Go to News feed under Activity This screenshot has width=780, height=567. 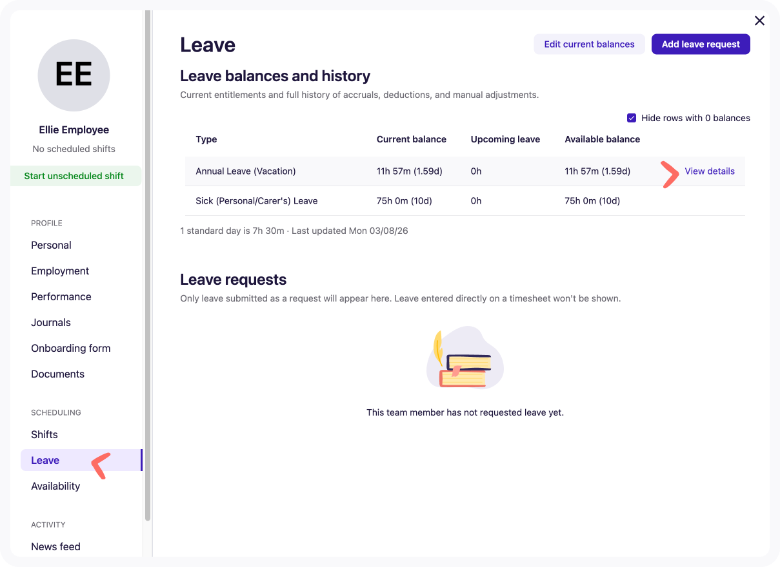(x=55, y=547)
